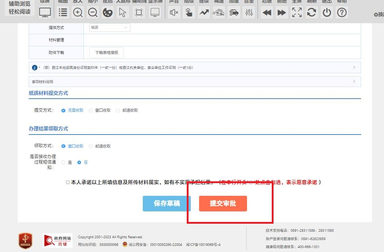
Task: Toggle the sound (声音) speaker icon
Action: tap(174, 13)
